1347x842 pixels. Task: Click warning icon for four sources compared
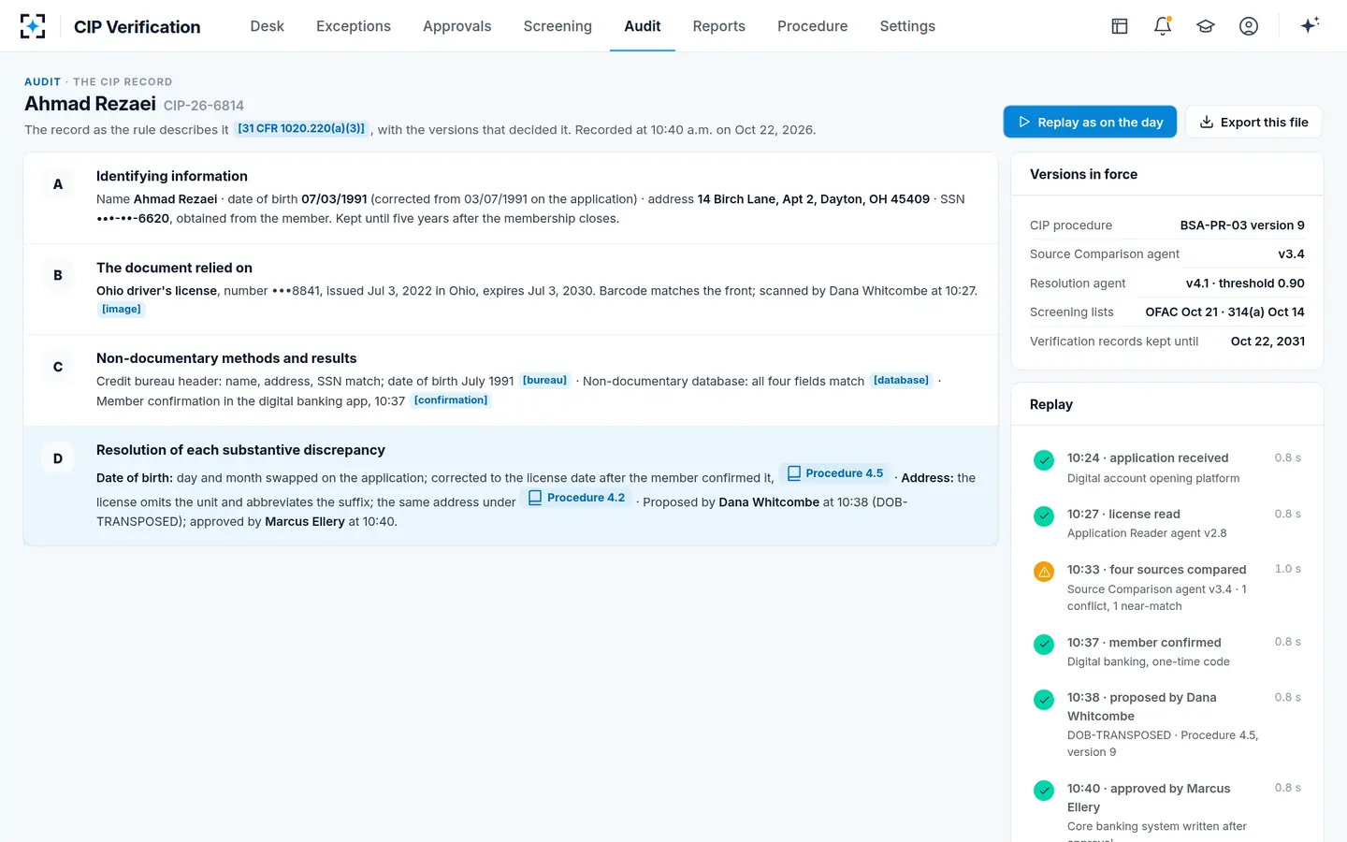(1044, 572)
